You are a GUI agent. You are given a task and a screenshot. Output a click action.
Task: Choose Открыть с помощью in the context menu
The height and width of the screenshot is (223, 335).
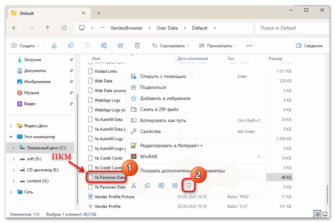pyautogui.click(x=196, y=76)
